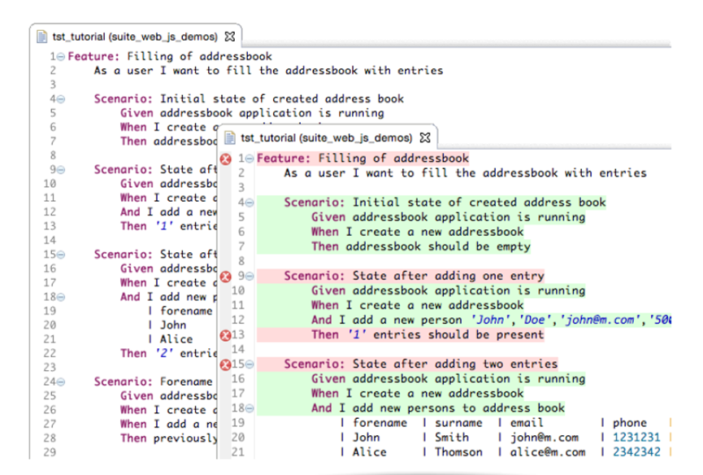The height and width of the screenshot is (475, 703).
Task: Click 'Feature: Filling of addressbook' in the back editor
Action: pyautogui.click(x=170, y=56)
